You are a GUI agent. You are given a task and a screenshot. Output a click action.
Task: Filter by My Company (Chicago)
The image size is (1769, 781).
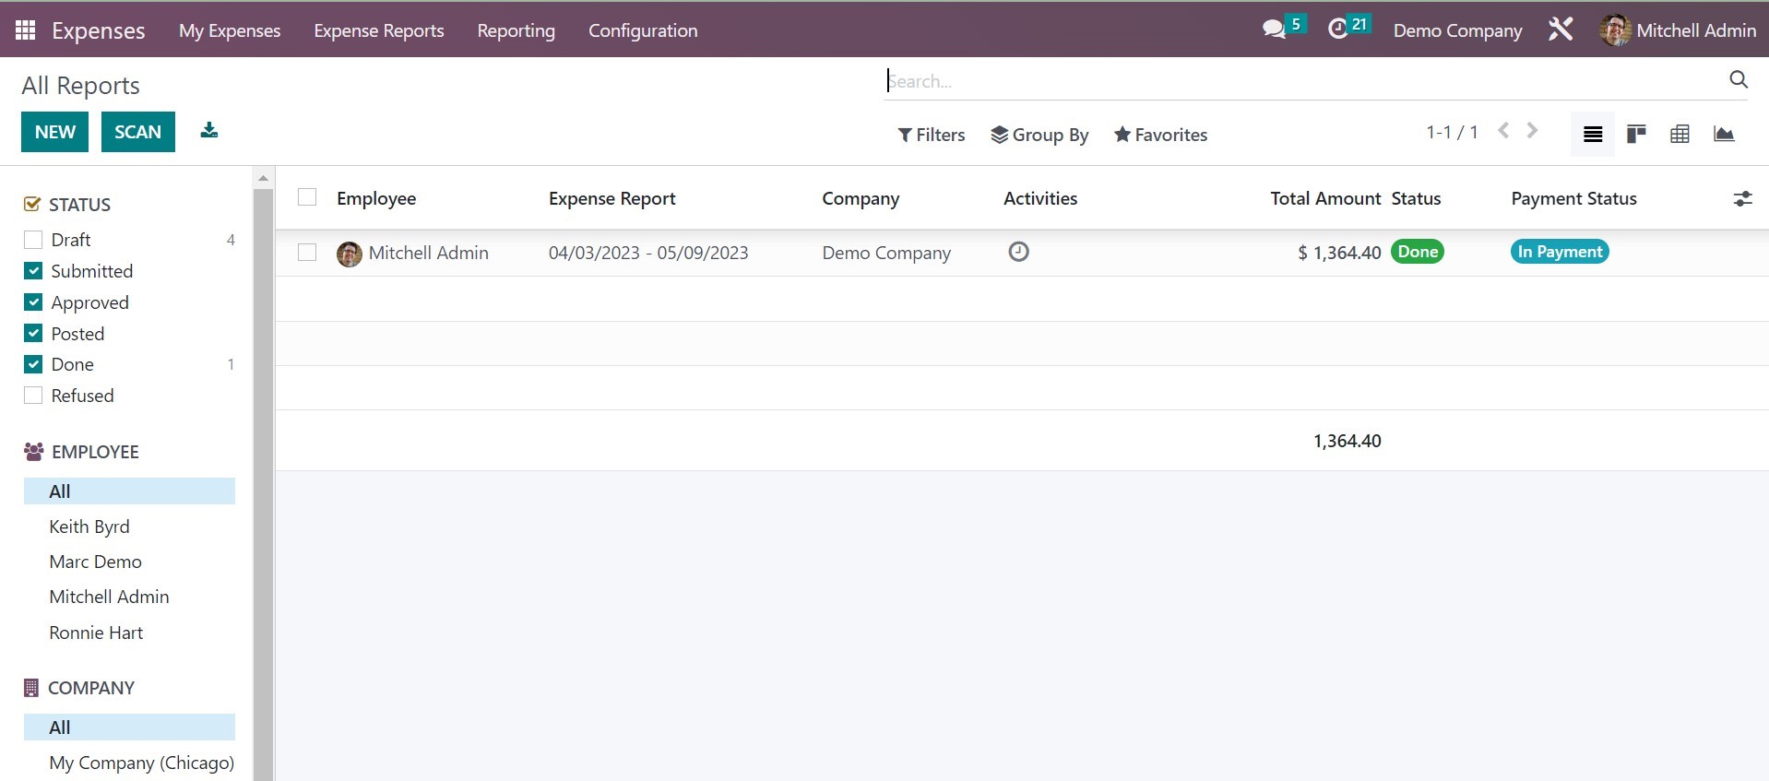141,763
